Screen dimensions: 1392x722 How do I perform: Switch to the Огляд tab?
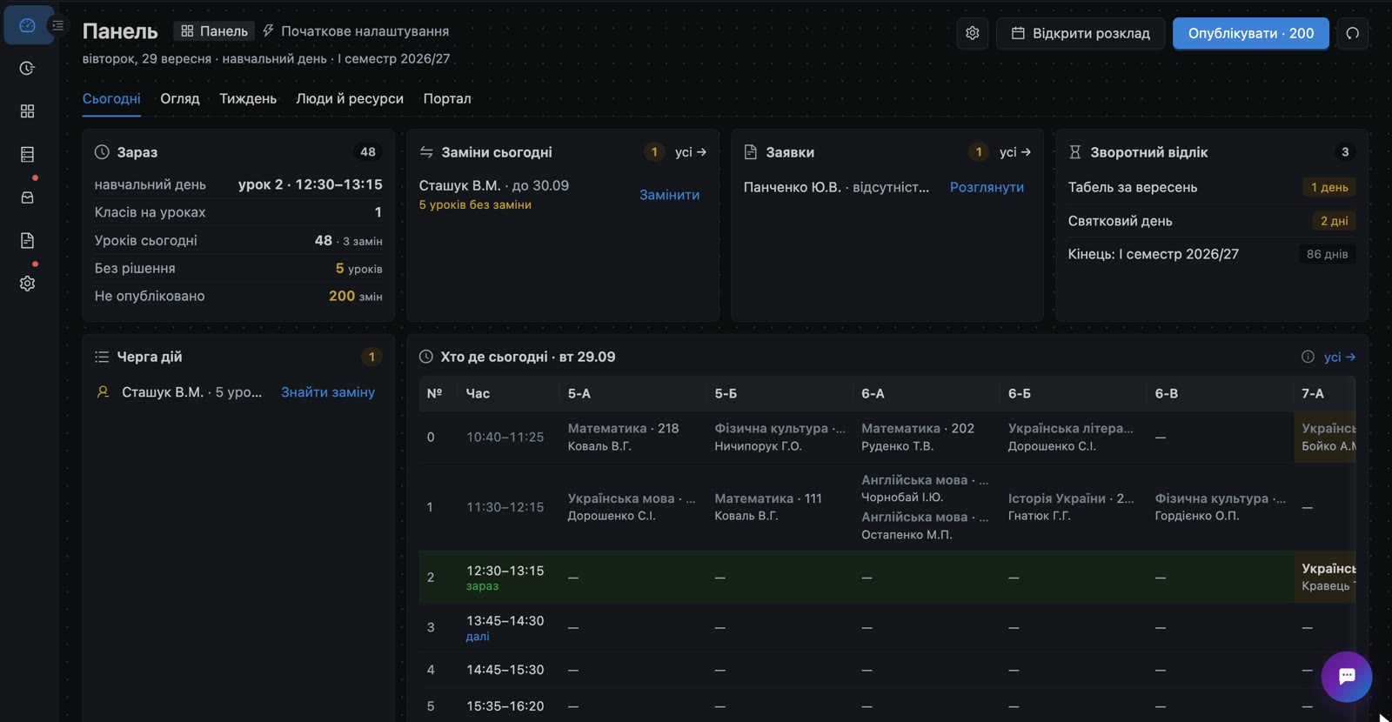coord(180,98)
